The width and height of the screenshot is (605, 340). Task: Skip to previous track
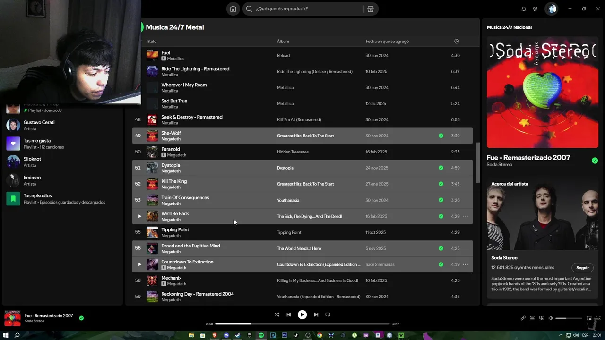click(289, 314)
